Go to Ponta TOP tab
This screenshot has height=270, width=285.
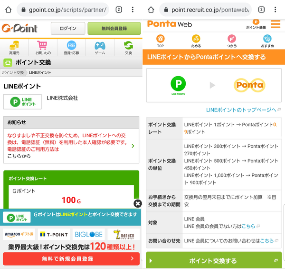coord(161,41)
